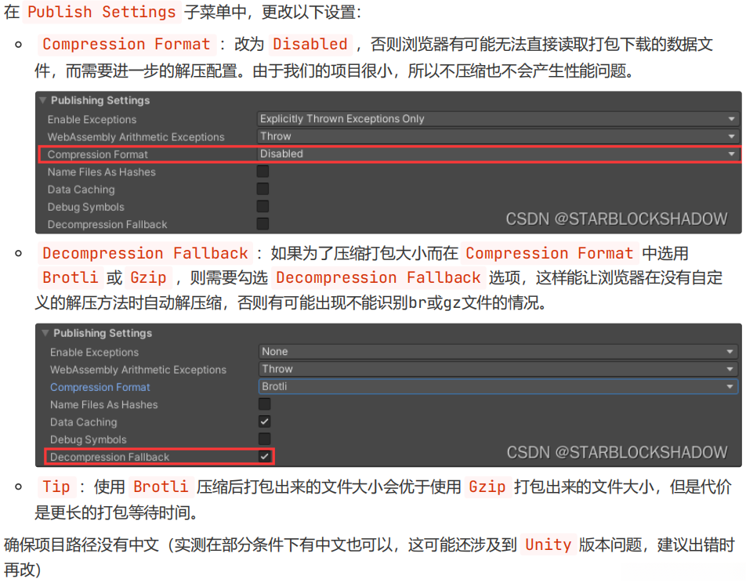
Task: Open the Enable Exceptions dropdown set to None
Action: (x=498, y=352)
